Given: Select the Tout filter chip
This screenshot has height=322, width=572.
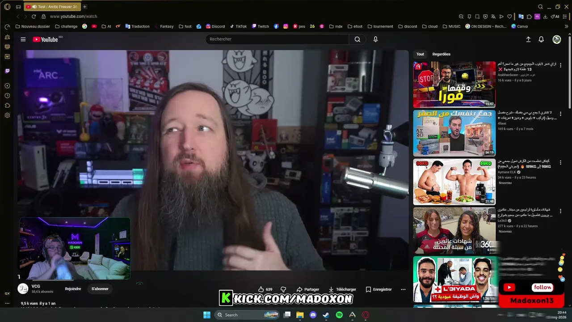Looking at the screenshot, I should coord(420,54).
